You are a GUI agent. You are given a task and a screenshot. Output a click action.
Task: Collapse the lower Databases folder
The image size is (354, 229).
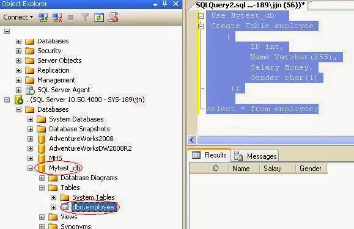(19, 109)
